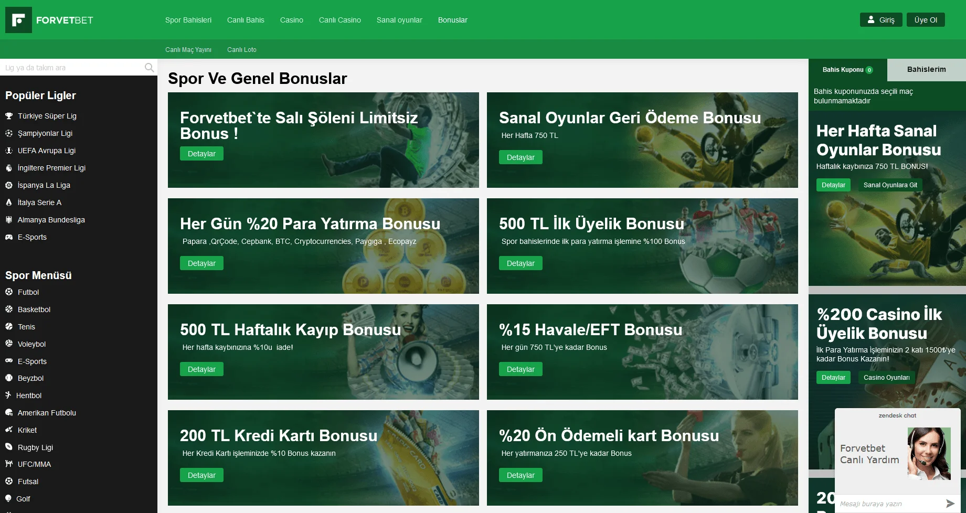Click the Futbol ball icon
The width and height of the screenshot is (966, 513).
[x=9, y=292]
